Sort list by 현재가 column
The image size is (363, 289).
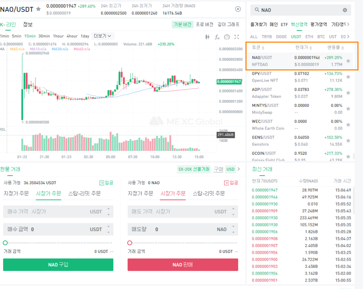click(304, 47)
